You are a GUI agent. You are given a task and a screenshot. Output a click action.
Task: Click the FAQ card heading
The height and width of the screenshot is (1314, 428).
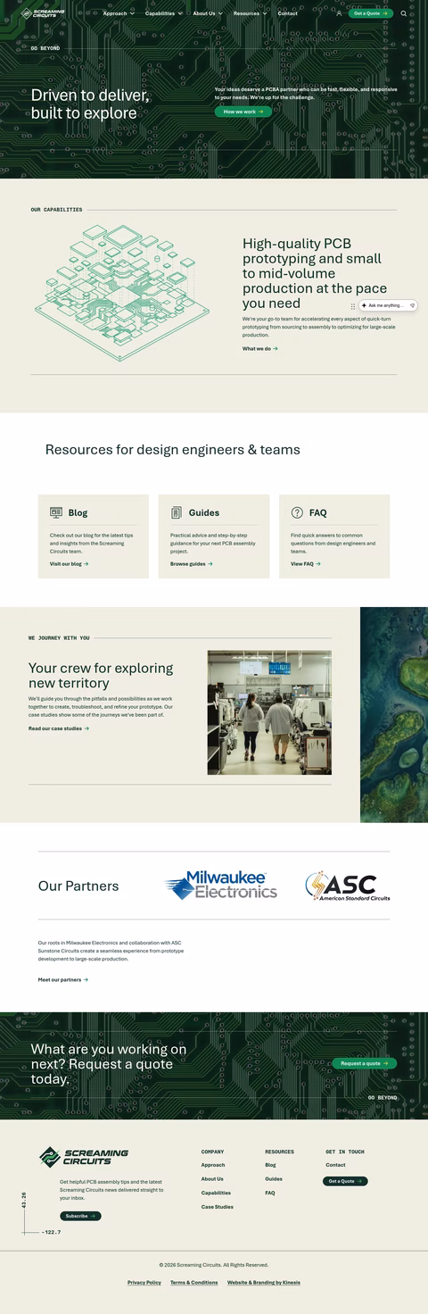coord(317,512)
